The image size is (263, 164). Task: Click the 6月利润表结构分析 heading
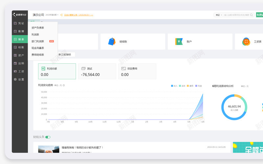click(x=223, y=86)
